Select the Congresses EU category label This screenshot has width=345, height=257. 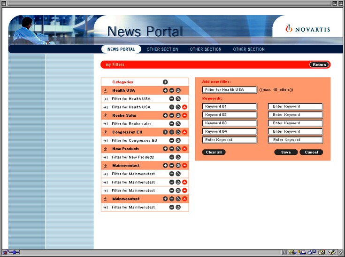(x=127, y=132)
